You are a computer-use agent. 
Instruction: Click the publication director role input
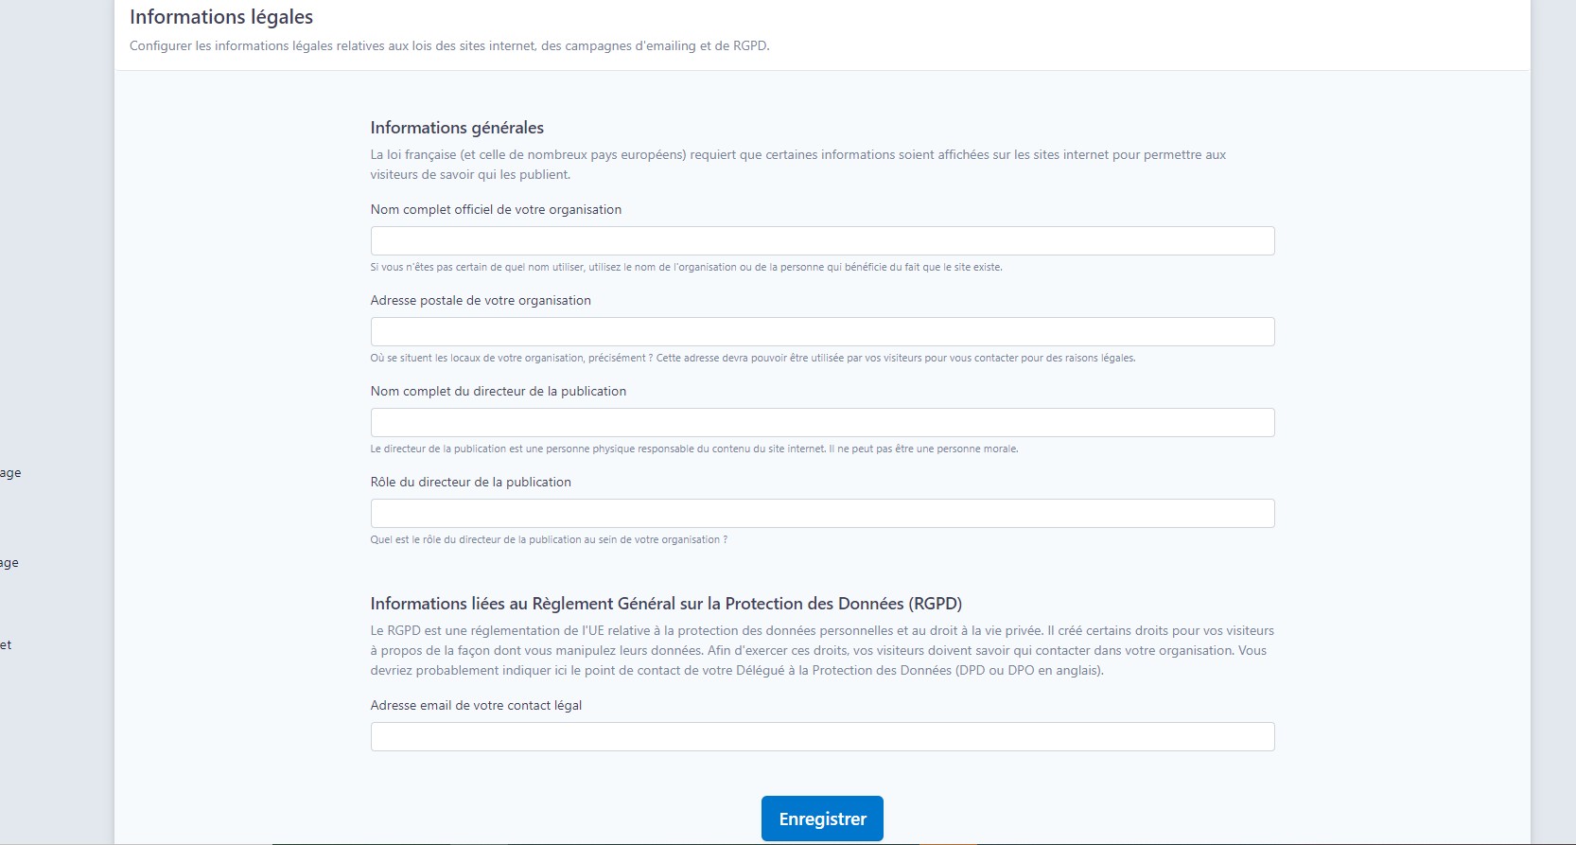(x=822, y=513)
